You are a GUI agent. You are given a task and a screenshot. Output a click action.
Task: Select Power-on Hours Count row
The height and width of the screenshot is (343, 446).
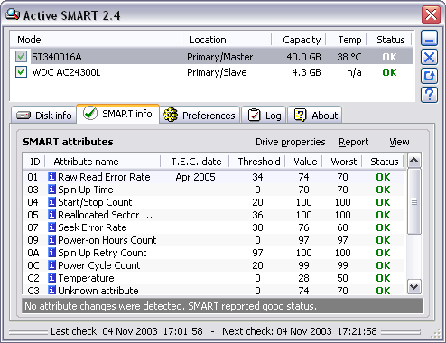point(214,240)
